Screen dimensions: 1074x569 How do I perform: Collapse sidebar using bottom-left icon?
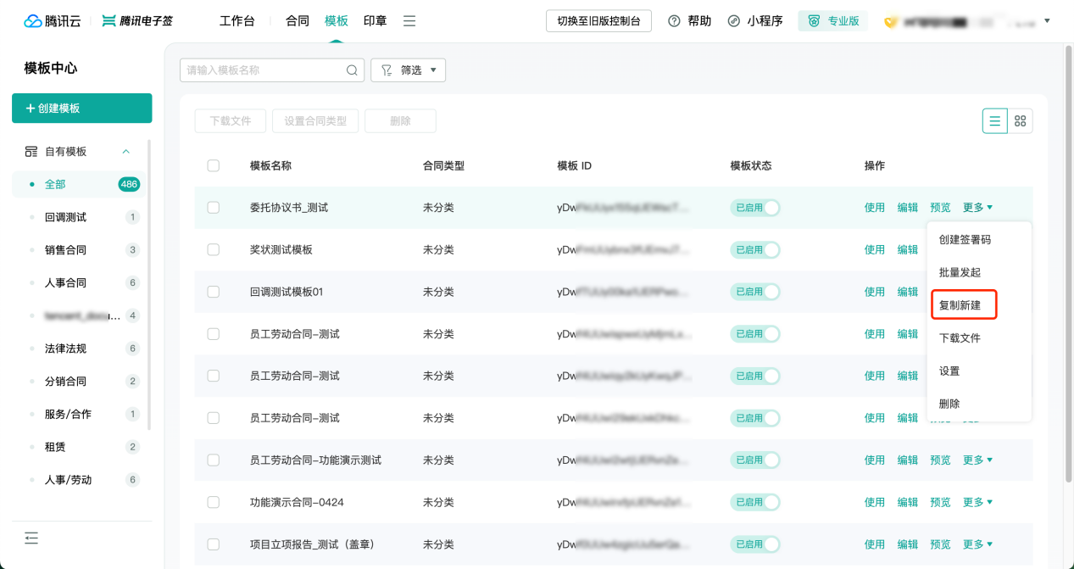[x=31, y=538]
